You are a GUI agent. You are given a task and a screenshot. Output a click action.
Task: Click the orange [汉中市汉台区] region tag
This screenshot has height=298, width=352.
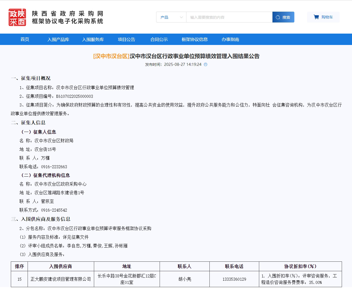pyautogui.click(x=111, y=56)
